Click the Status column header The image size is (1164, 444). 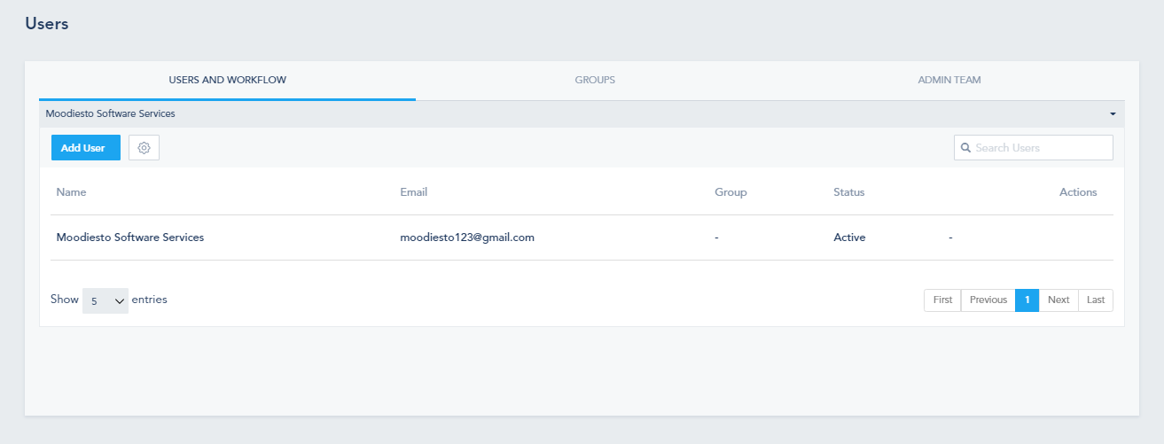(849, 192)
